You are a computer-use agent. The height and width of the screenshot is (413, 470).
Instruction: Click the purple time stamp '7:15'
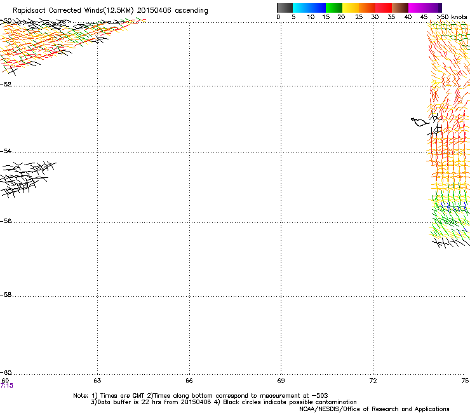coord(6,386)
